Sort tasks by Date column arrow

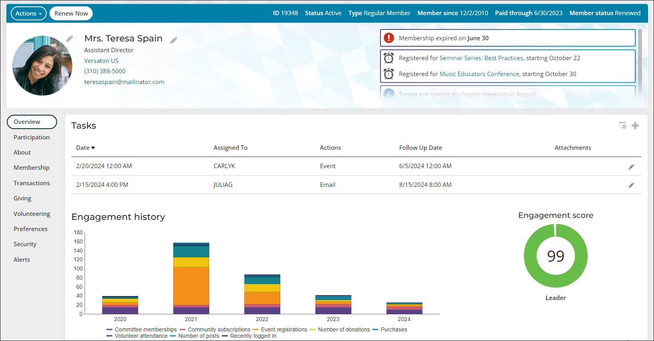click(x=93, y=148)
